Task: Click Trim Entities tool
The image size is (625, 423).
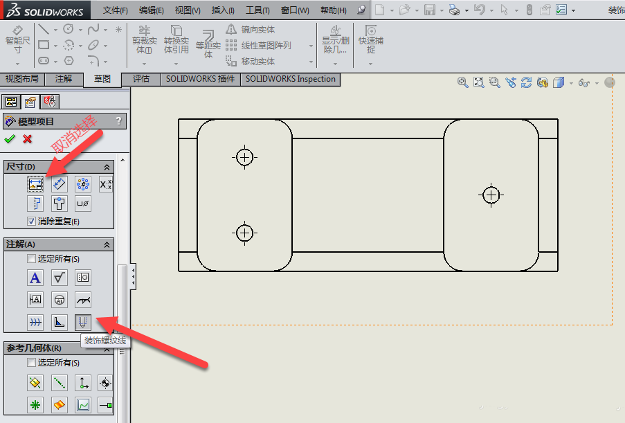Action: pyautogui.click(x=144, y=39)
